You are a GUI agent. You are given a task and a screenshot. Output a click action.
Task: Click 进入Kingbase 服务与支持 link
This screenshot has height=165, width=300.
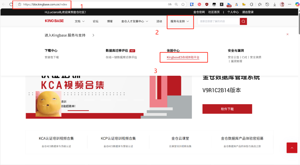pos(65,35)
